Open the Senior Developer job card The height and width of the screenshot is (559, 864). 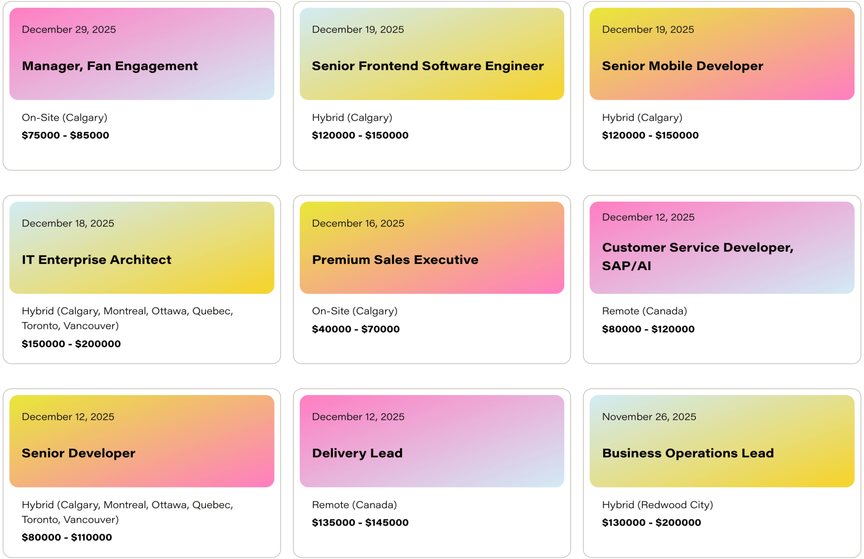click(x=78, y=453)
